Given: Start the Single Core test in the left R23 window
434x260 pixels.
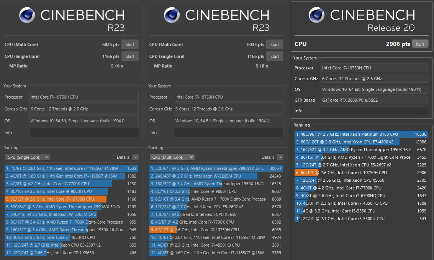Looking at the screenshot, I should point(130,56).
